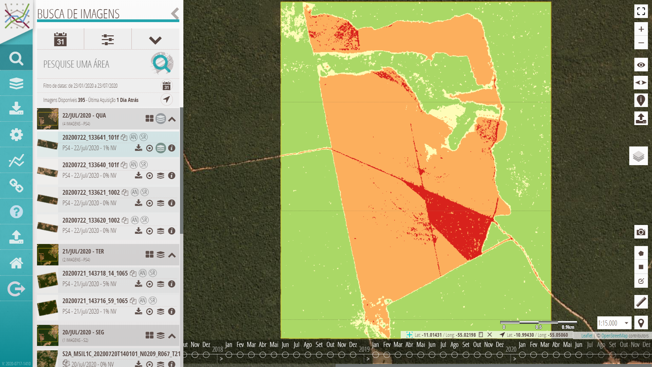This screenshot has height=367, width=652.
Task: Open the chart analysis sidebar icon
Action: [x=16, y=160]
